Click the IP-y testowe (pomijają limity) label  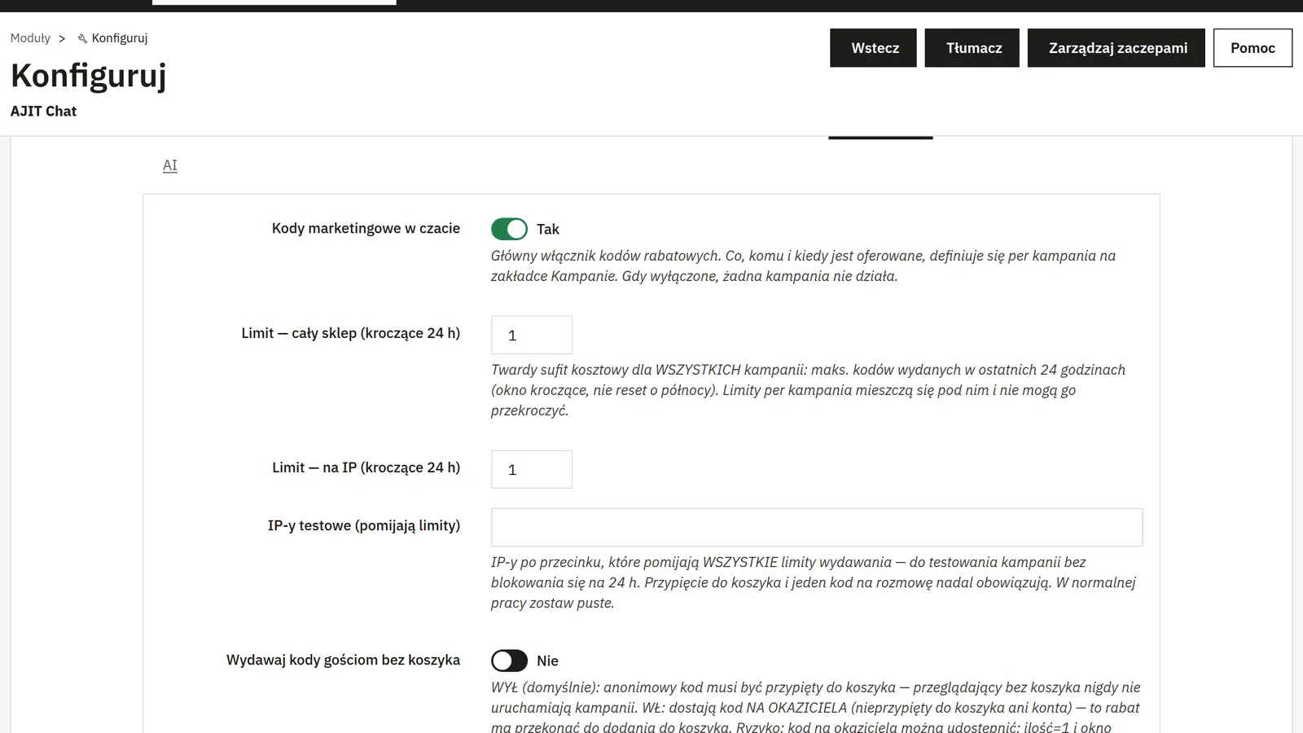coord(363,525)
